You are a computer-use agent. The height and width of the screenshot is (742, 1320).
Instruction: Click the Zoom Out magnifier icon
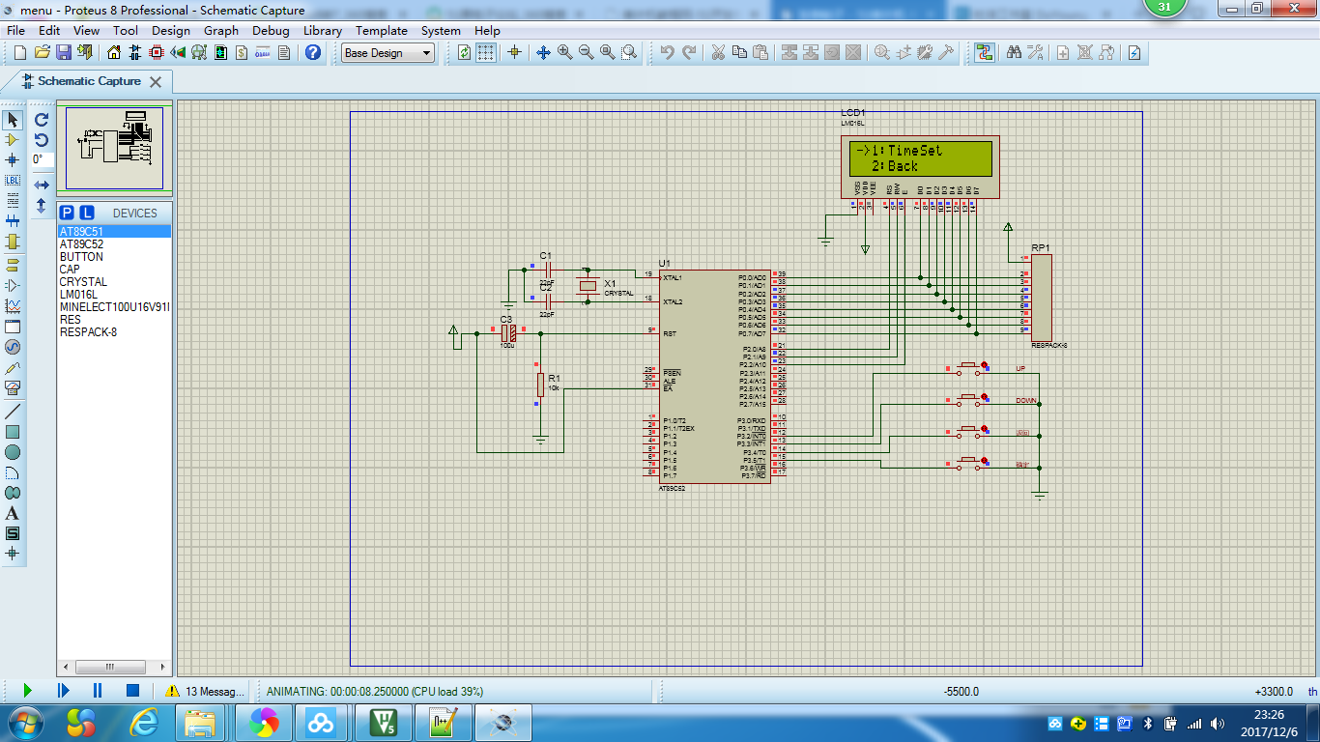[586, 53]
